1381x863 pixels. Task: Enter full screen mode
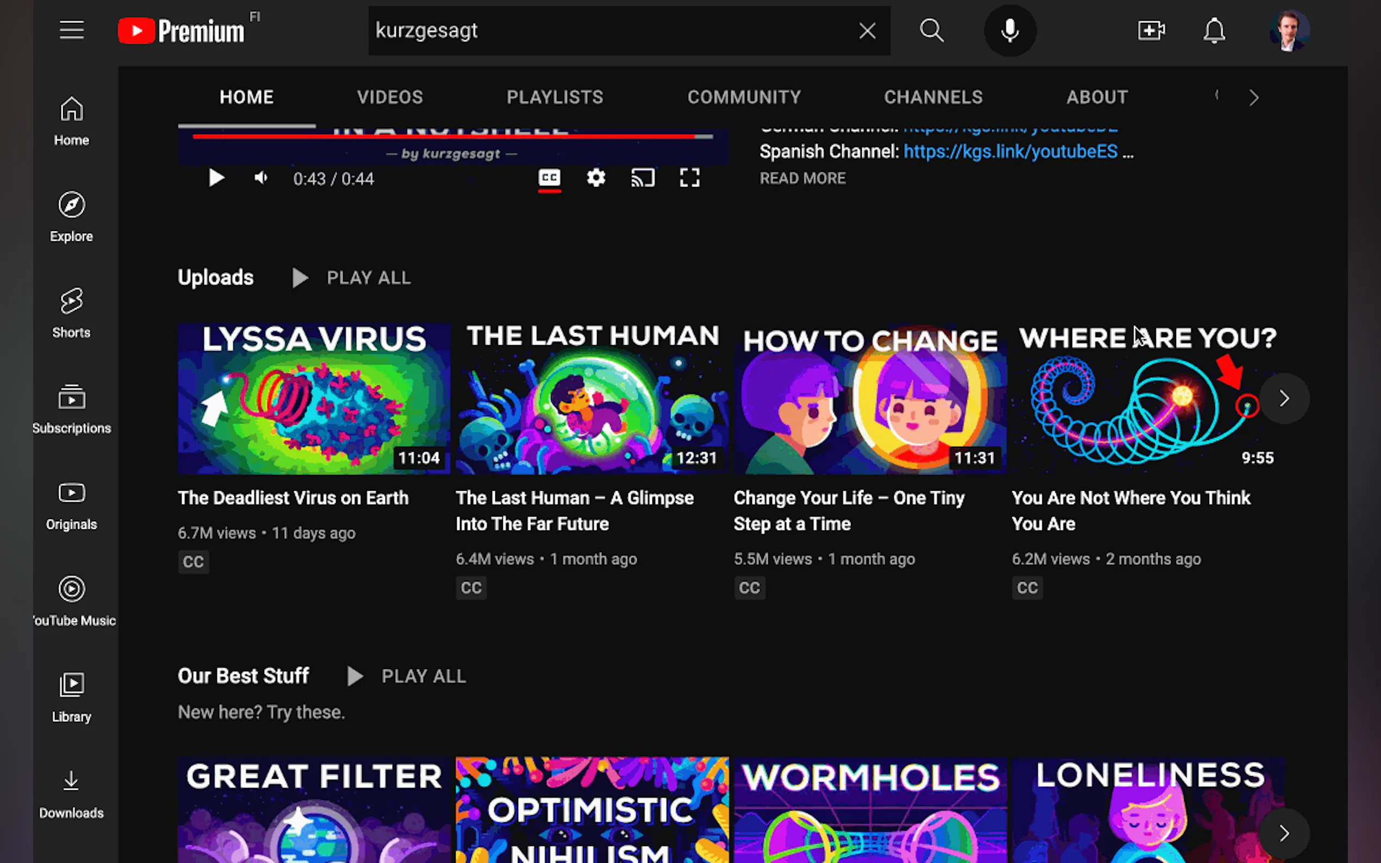[689, 179]
